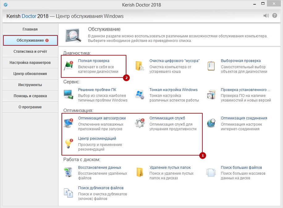Open Оптимизация соединения link

pos(244,118)
